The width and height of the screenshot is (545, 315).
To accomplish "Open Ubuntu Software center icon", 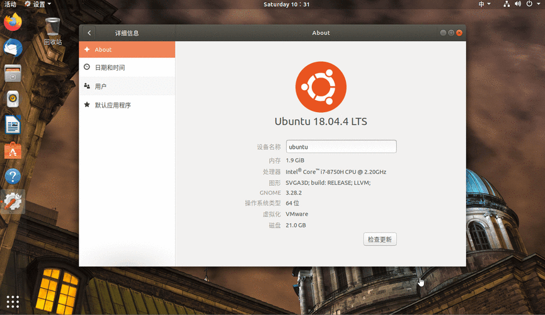I will 13,151.
